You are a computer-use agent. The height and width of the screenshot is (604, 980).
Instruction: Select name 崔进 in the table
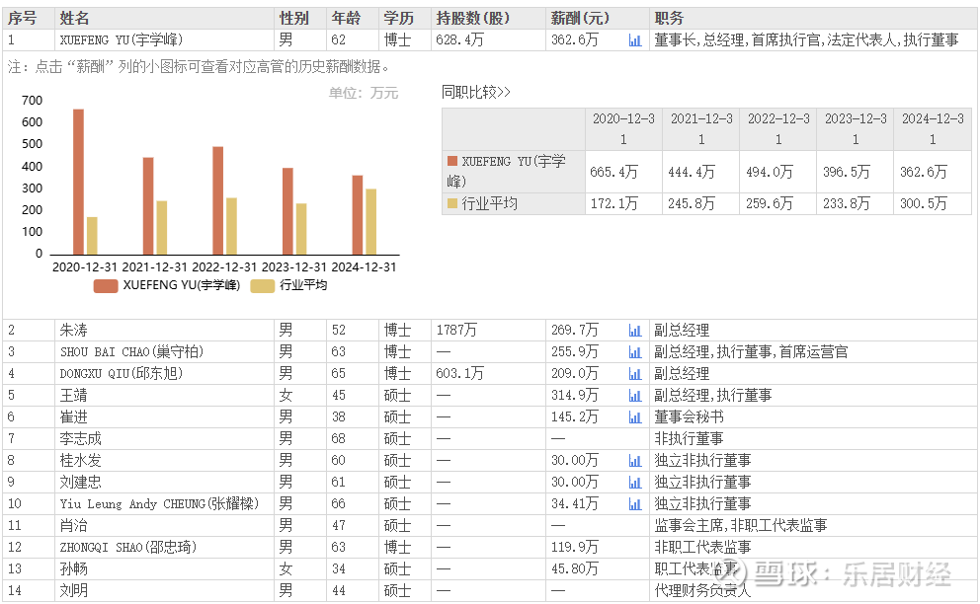[74, 417]
